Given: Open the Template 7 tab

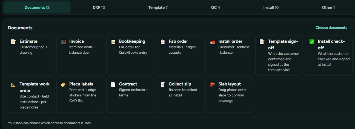Looking at the screenshot, I should point(158,7).
